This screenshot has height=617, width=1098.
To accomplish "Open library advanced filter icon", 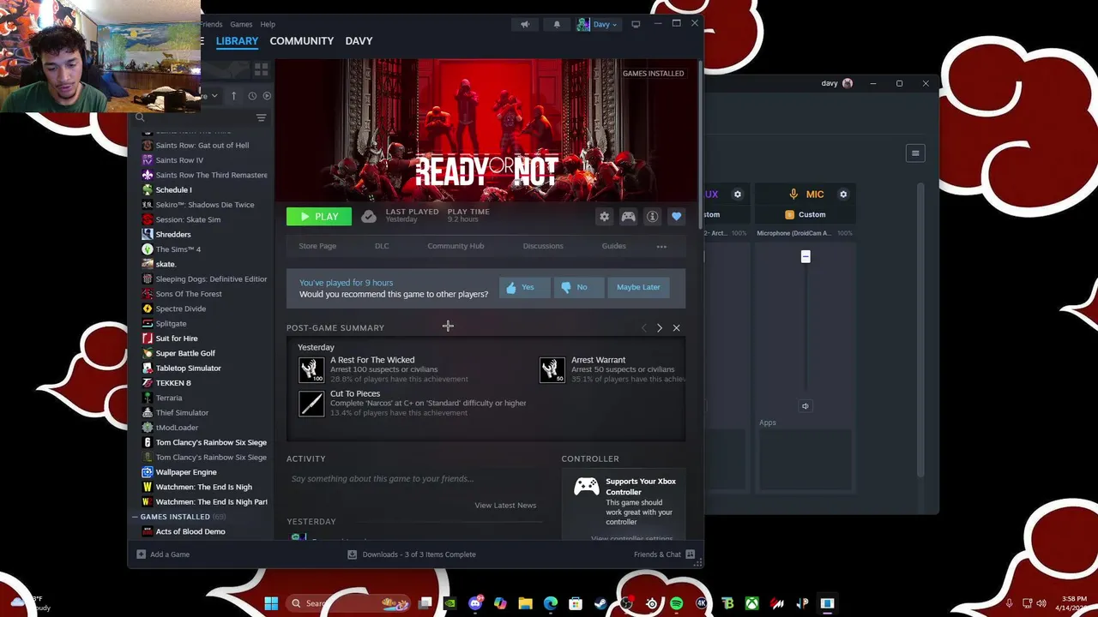I will pos(261,118).
